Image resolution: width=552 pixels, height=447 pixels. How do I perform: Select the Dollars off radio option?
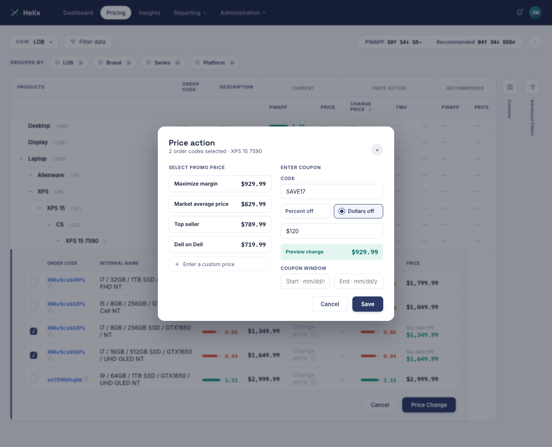tap(358, 211)
